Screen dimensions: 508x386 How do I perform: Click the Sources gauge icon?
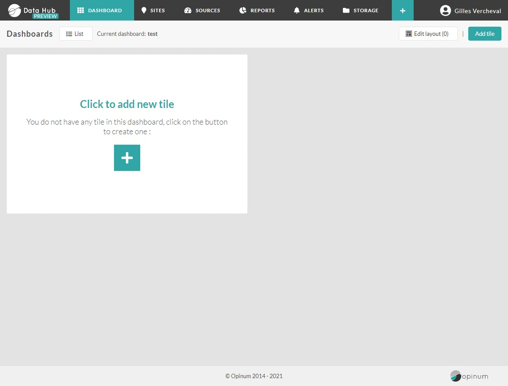pos(188,10)
